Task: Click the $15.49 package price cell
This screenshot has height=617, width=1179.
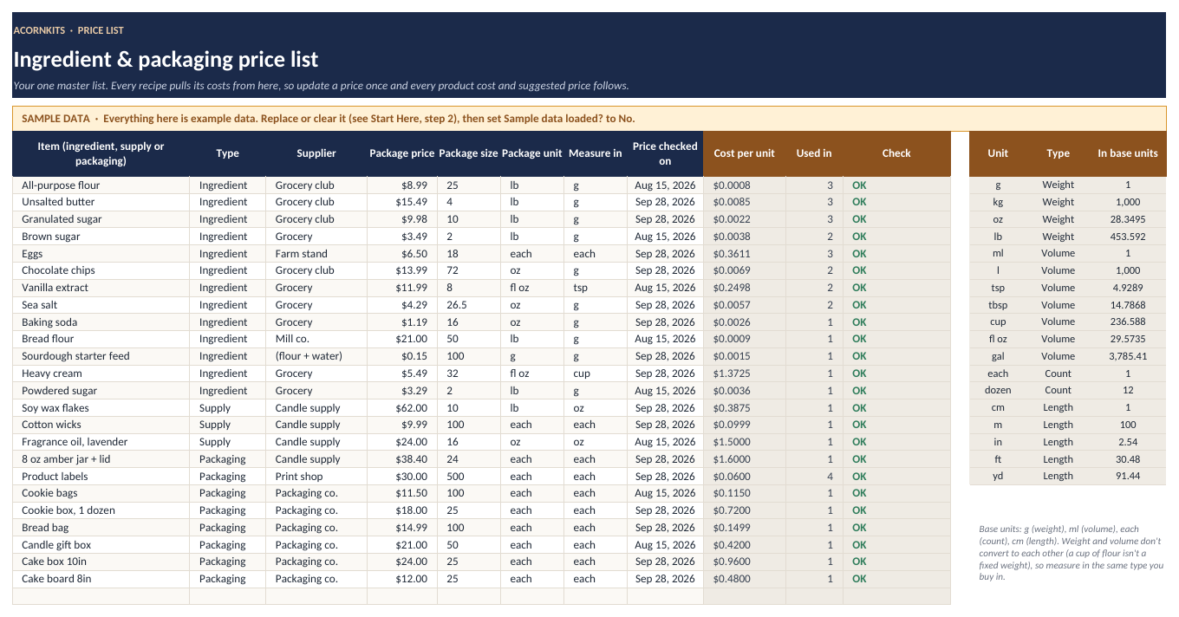Action: tap(402, 202)
